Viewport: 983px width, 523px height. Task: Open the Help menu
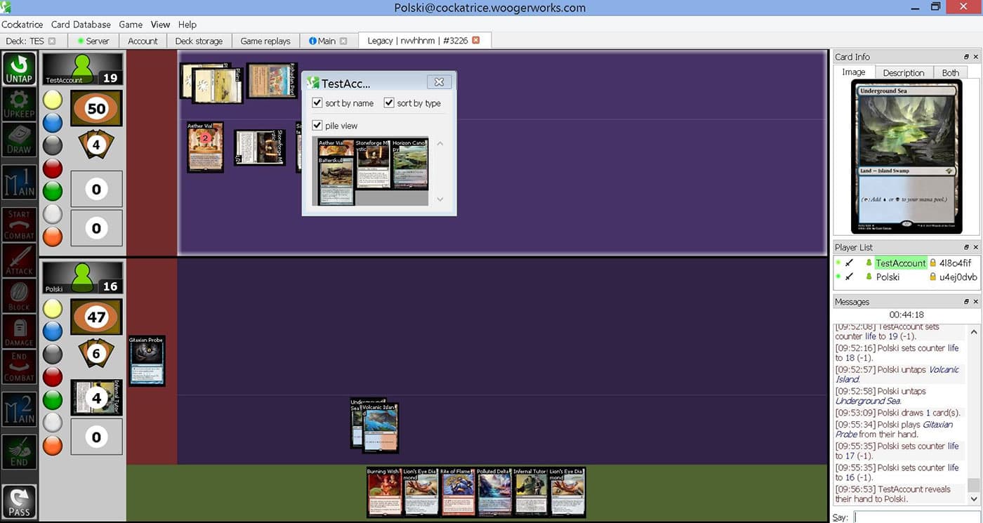pyautogui.click(x=187, y=24)
